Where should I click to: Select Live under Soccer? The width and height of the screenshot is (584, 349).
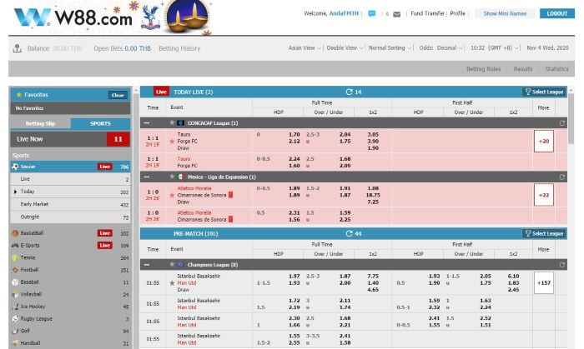pos(70,179)
